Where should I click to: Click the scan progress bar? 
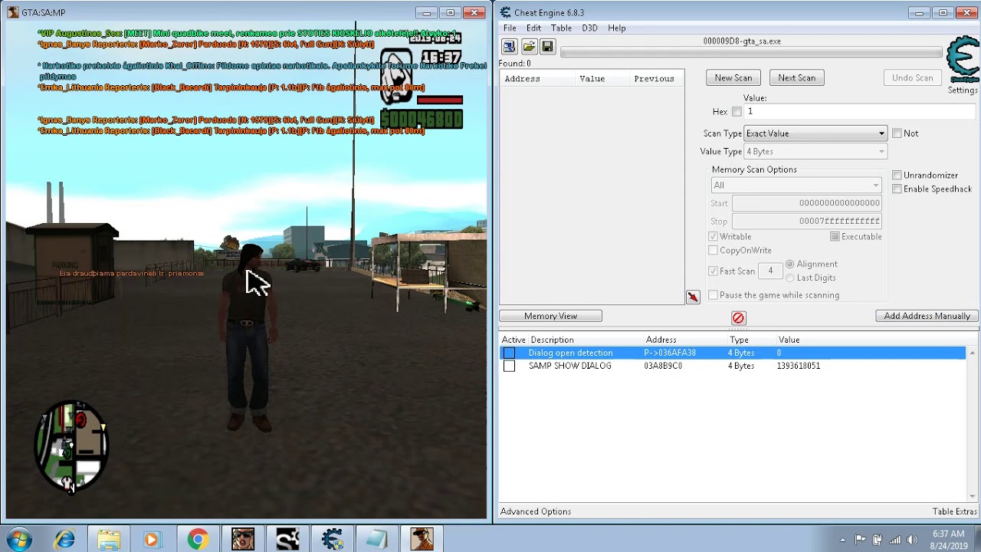click(x=751, y=53)
